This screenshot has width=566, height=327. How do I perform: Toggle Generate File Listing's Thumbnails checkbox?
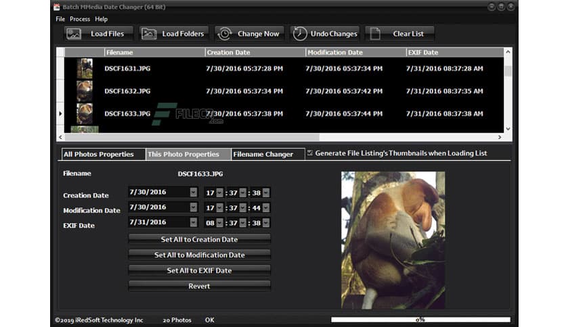309,153
